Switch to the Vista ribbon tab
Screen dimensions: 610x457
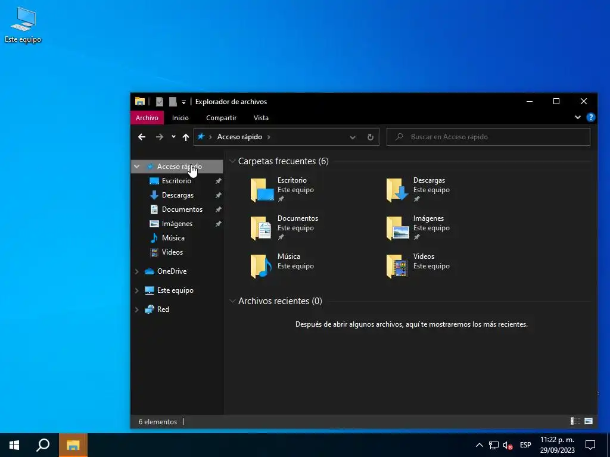click(261, 118)
